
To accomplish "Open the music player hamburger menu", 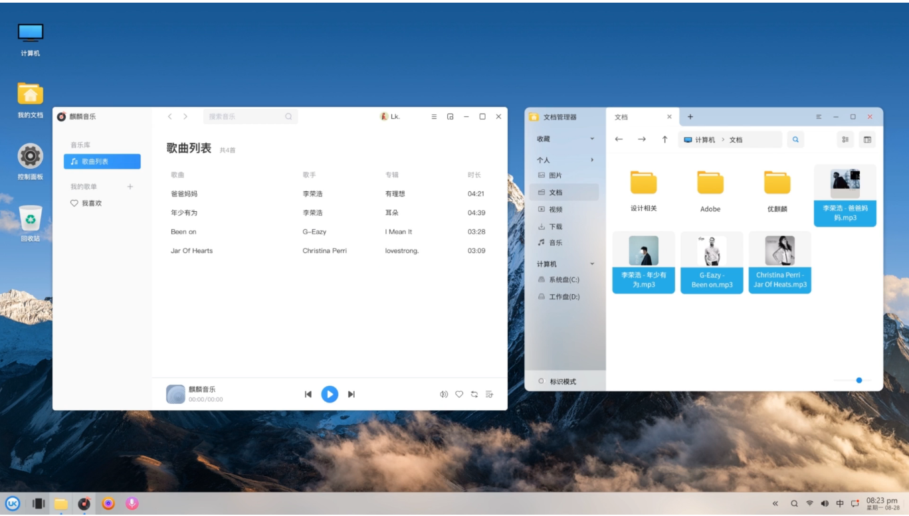I will point(434,116).
